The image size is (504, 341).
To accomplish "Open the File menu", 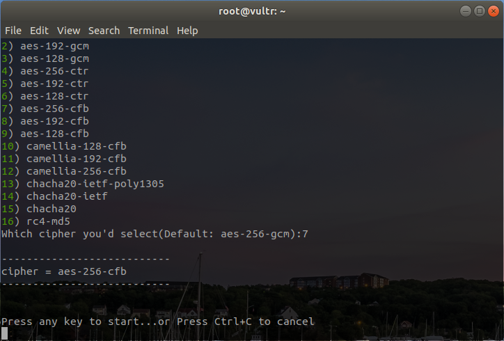I will 13,31.
